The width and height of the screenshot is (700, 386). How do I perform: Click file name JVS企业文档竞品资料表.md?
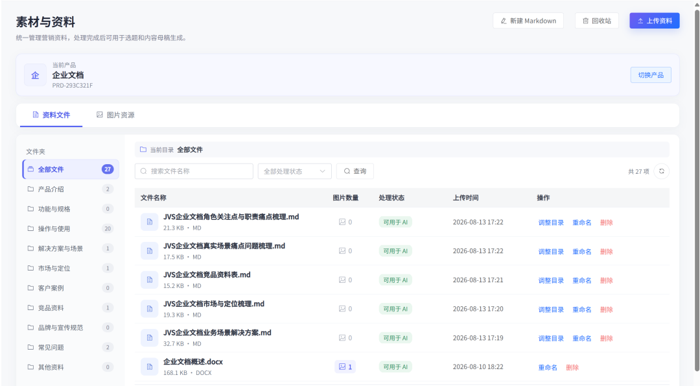[x=207, y=275]
